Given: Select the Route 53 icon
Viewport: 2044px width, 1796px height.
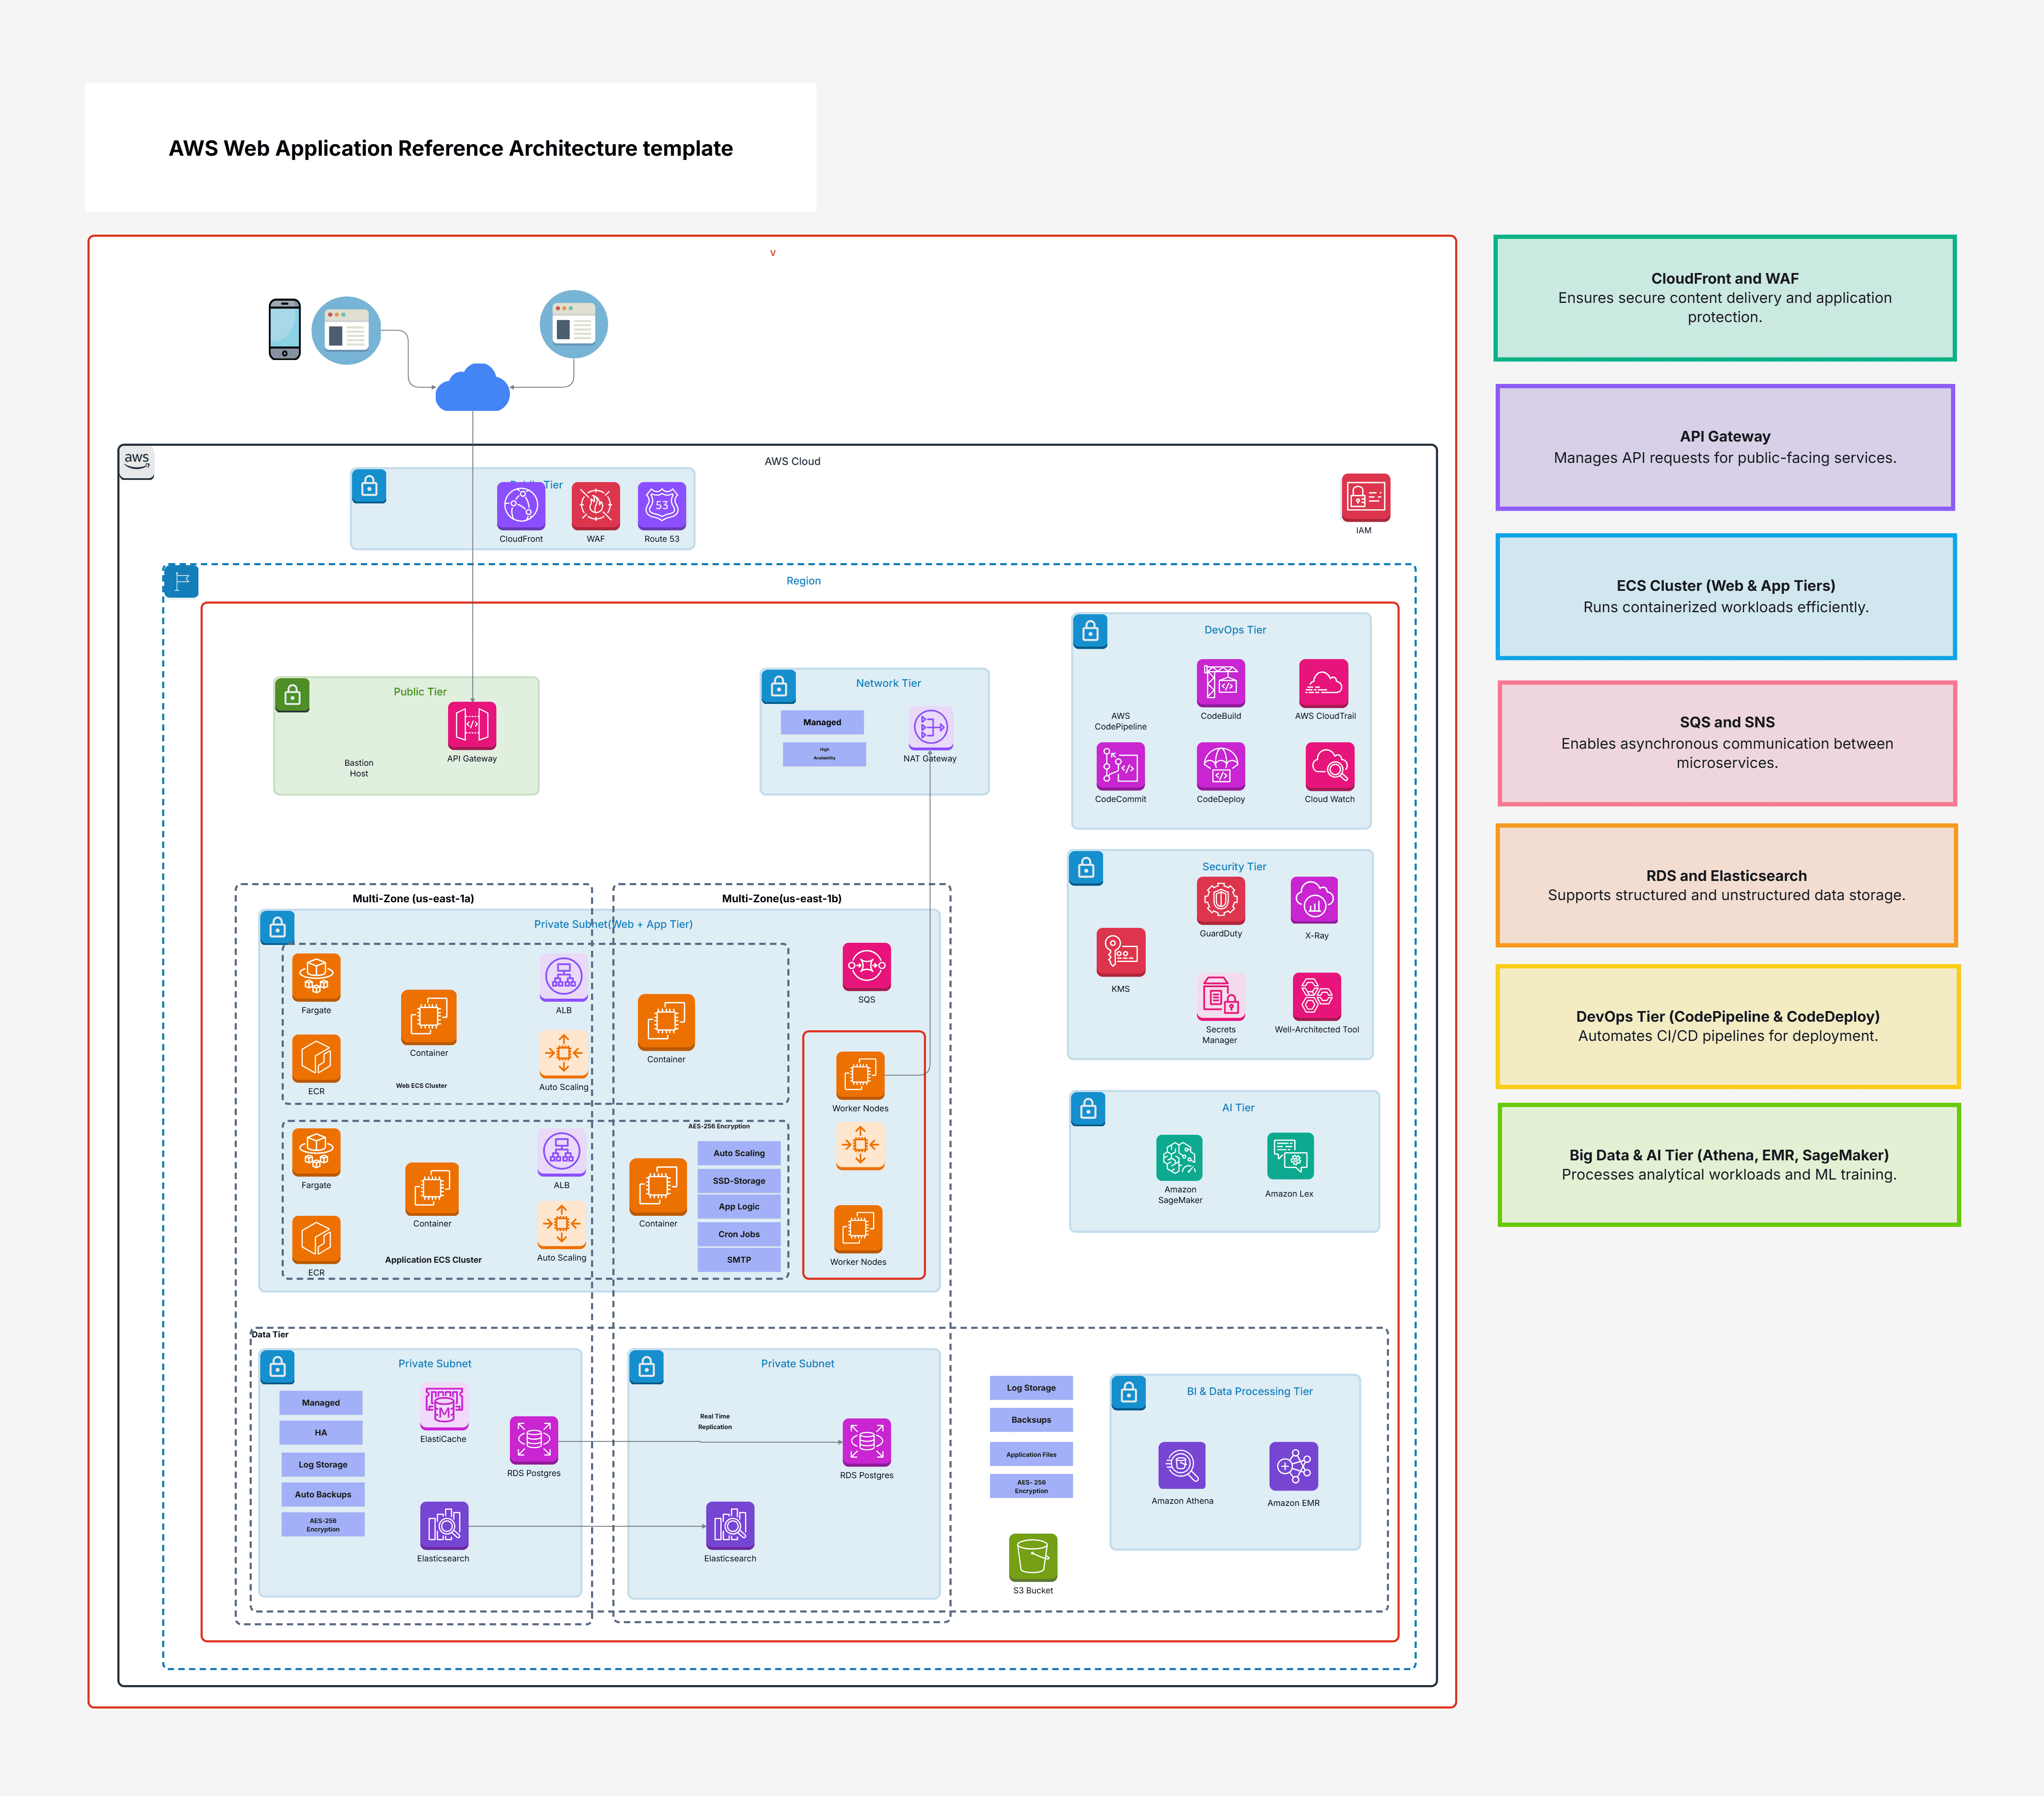Looking at the screenshot, I should [661, 505].
